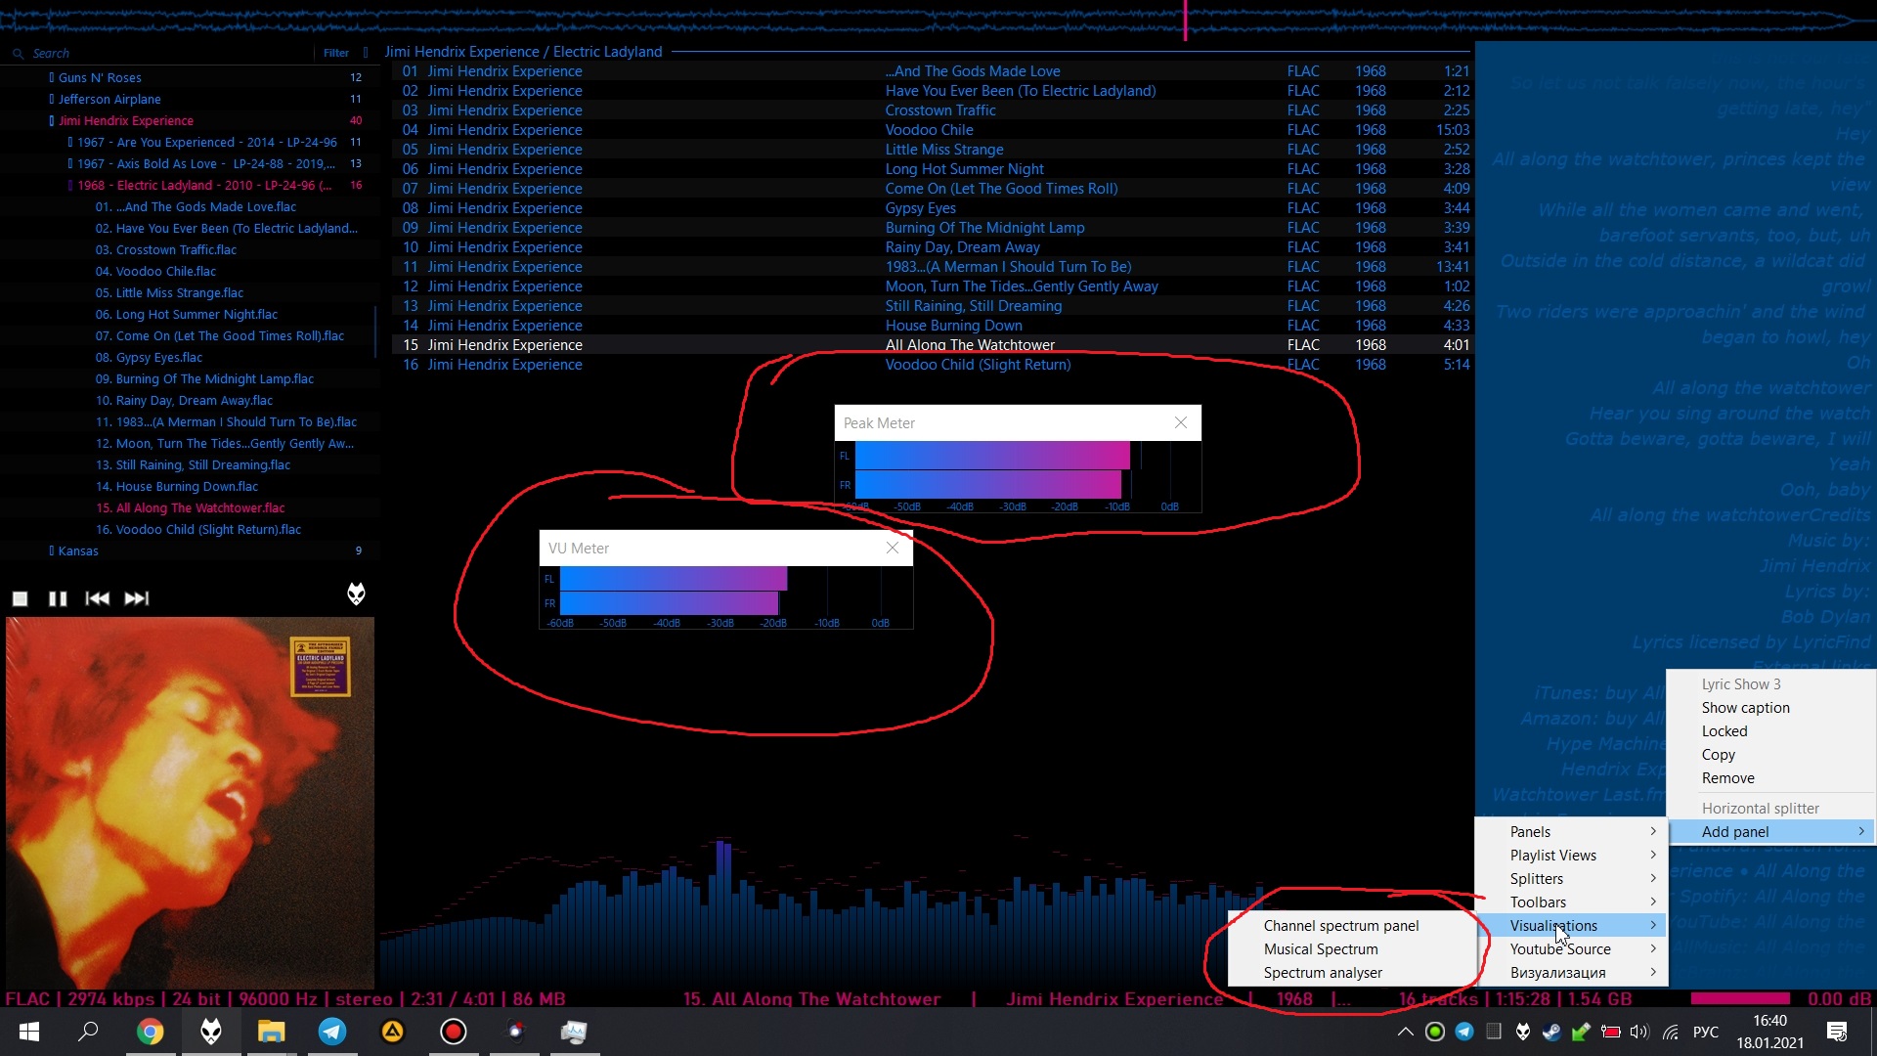The width and height of the screenshot is (1877, 1056).
Task: Toggle Locked option in context menu
Action: 1724,731
